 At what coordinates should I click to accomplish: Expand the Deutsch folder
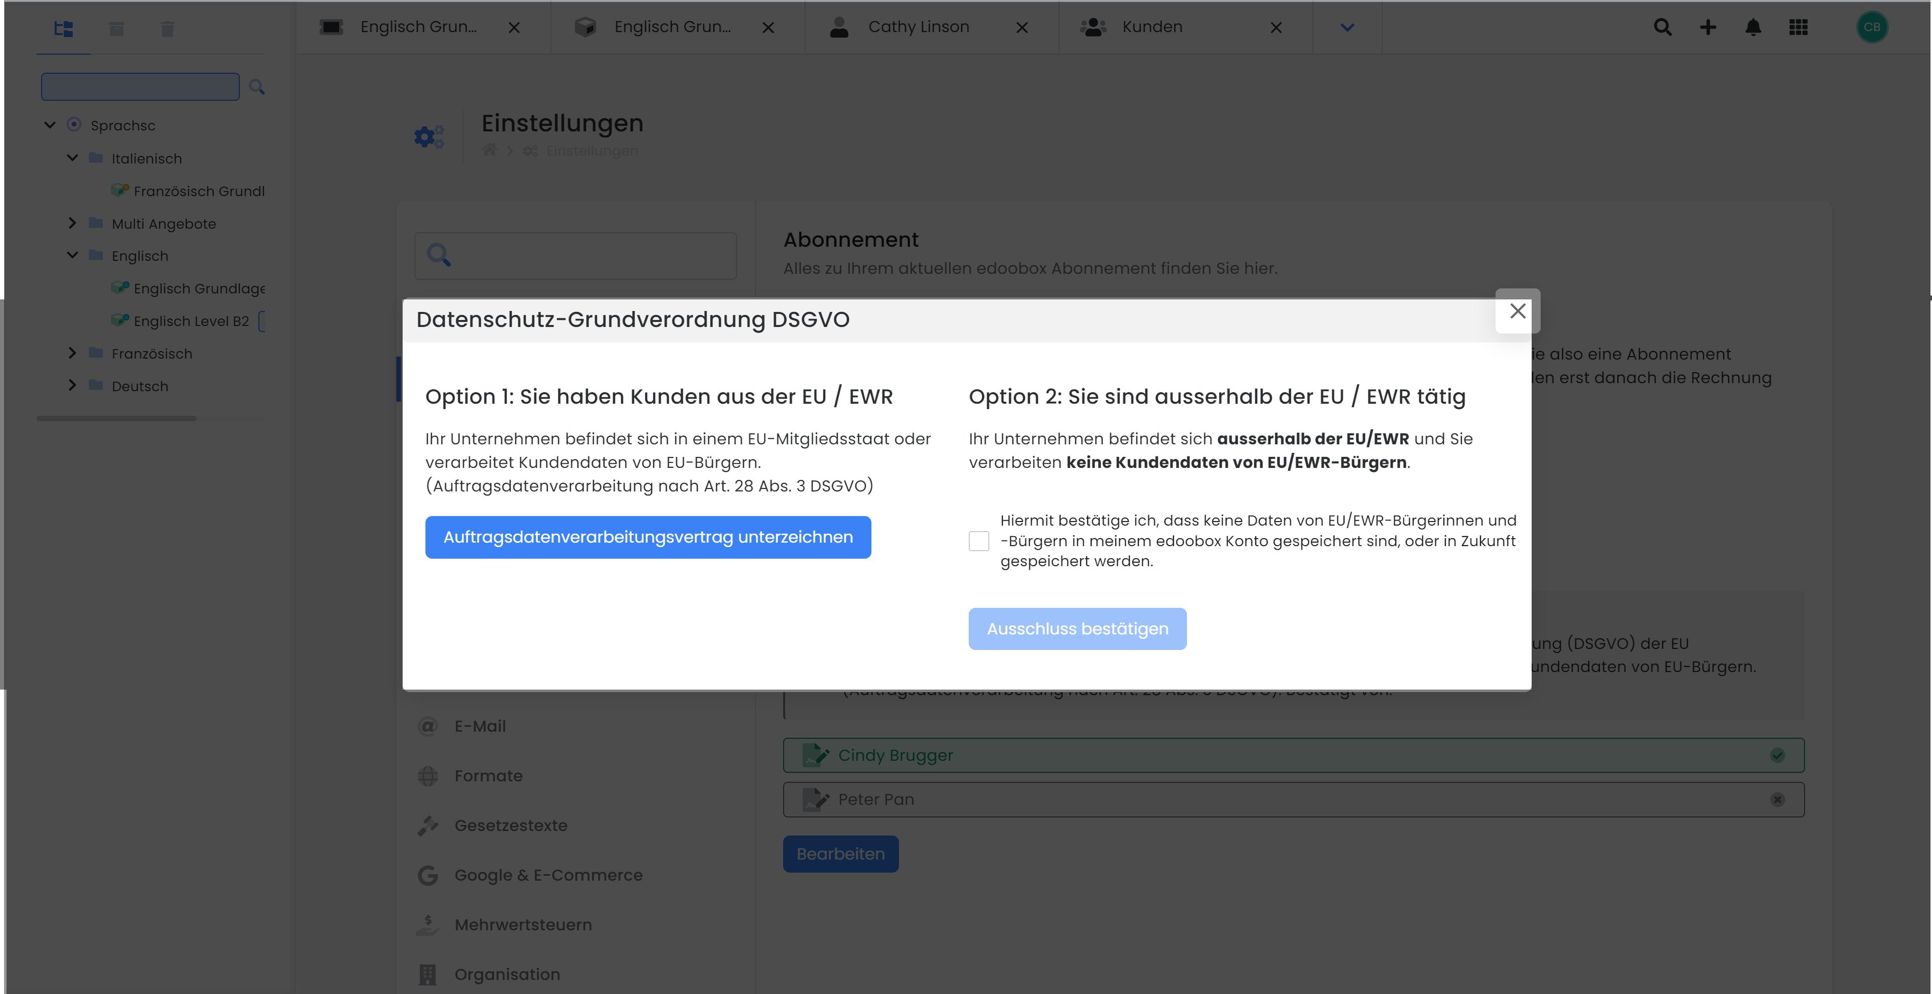click(73, 385)
